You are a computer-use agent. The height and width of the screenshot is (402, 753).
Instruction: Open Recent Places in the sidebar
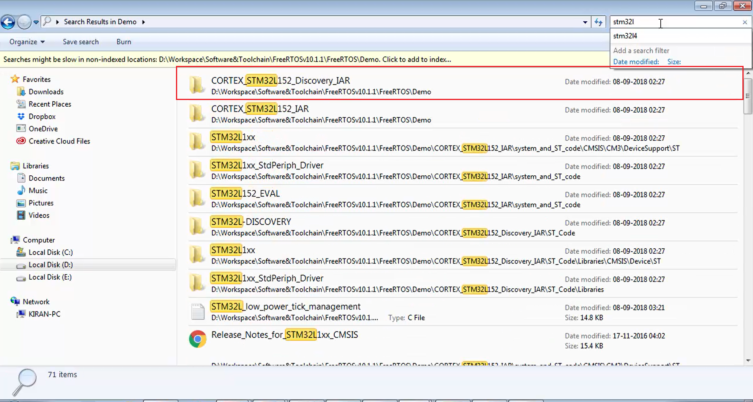(50, 104)
